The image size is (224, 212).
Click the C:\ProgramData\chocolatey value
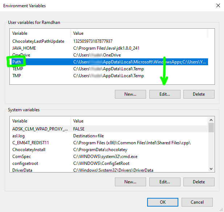click(100, 150)
